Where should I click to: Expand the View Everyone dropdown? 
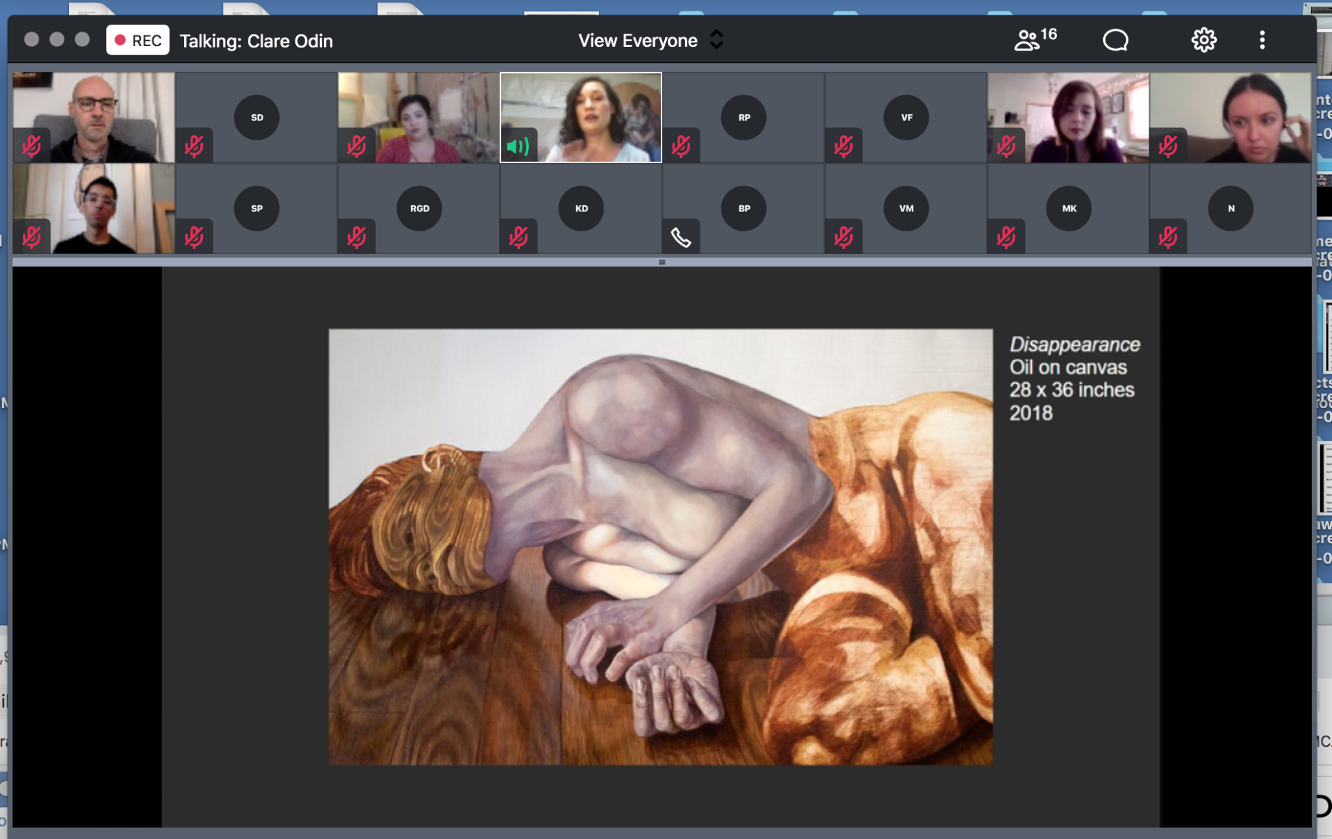(650, 40)
